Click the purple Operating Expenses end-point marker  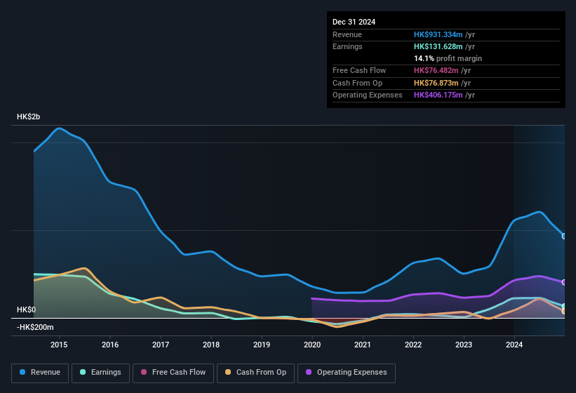[x=564, y=282]
